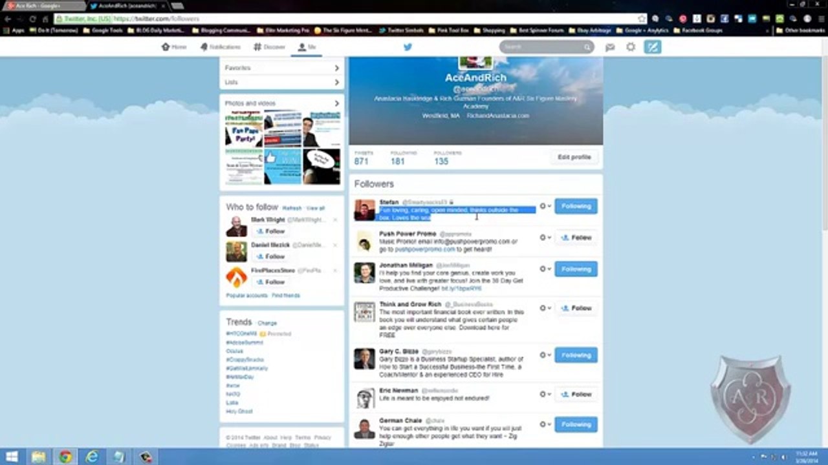The width and height of the screenshot is (828, 465).
Task: Click Find friends link
Action: [286, 296]
